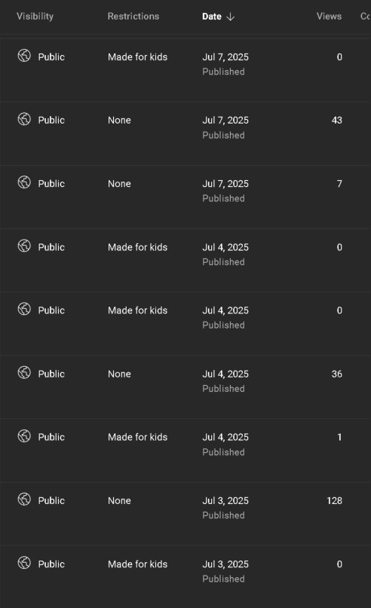Sort by Views column header

pos(329,17)
